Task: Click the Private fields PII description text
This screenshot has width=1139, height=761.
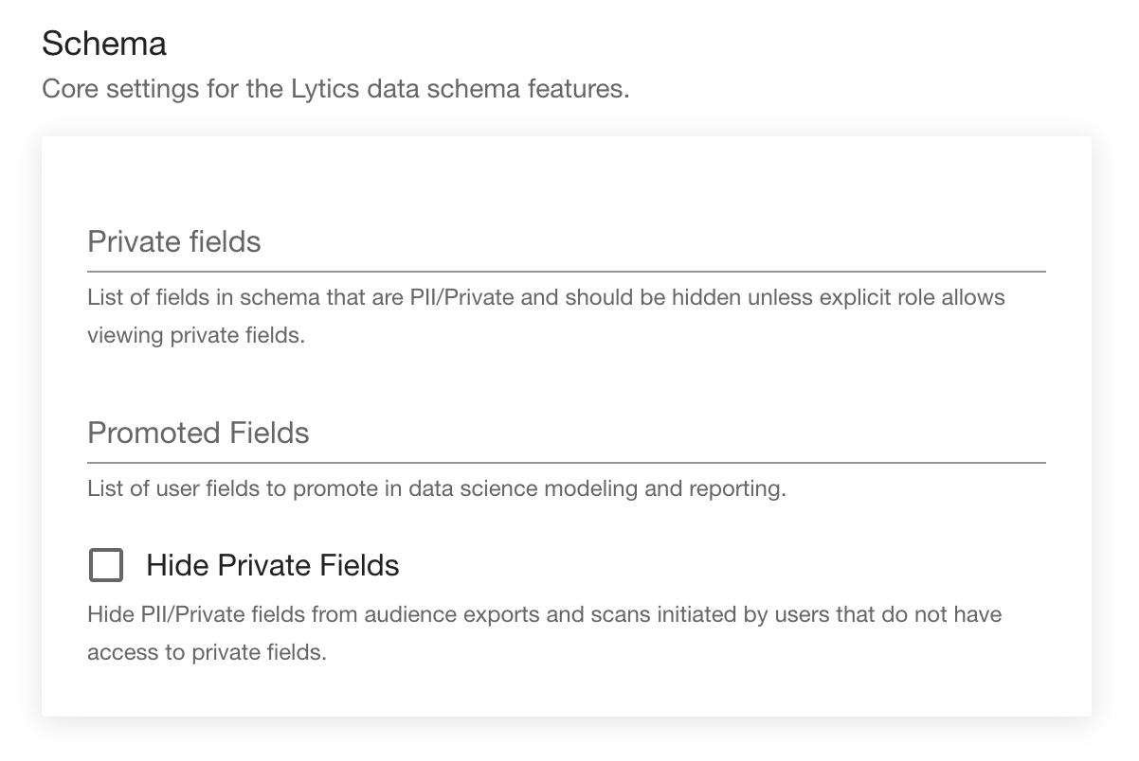Action: (x=546, y=298)
